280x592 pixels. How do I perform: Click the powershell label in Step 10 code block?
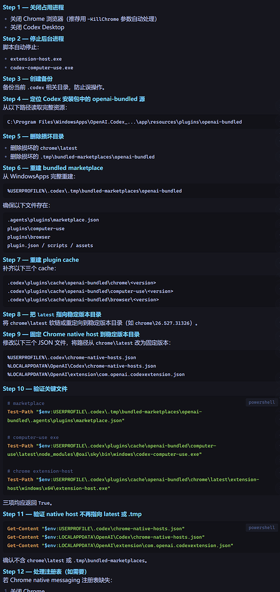click(262, 402)
